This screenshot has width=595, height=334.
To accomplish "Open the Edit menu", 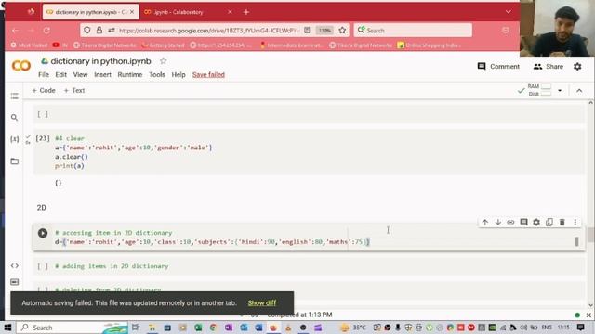I will tap(60, 74).
